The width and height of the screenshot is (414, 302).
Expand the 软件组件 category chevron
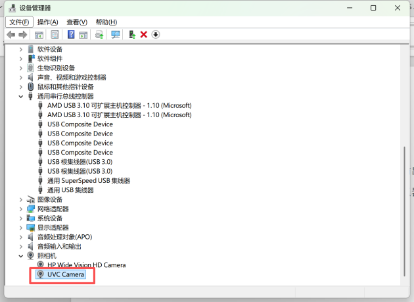click(21, 59)
